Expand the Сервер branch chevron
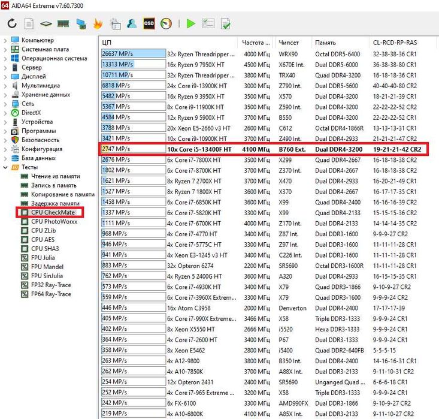Screen dimensions: 439x419 click(5, 68)
